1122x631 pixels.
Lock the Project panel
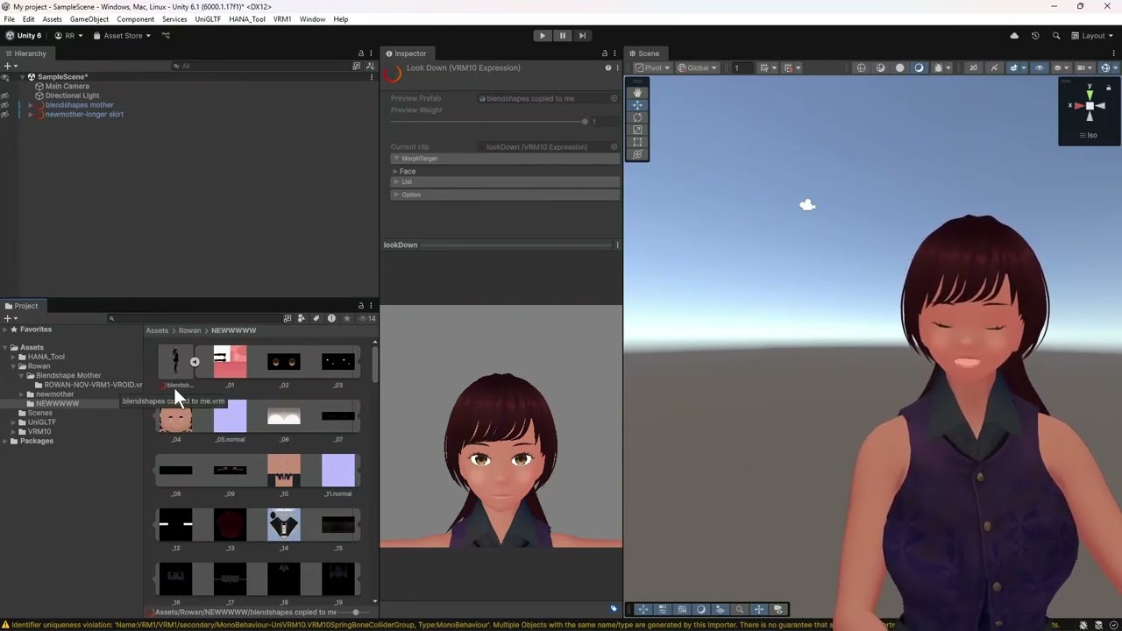pos(360,306)
